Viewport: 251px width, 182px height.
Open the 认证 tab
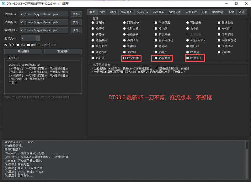pos(241,12)
